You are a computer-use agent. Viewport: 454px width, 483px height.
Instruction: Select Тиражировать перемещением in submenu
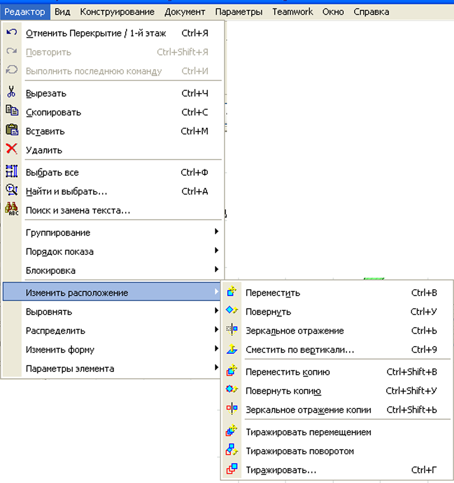pos(337,432)
